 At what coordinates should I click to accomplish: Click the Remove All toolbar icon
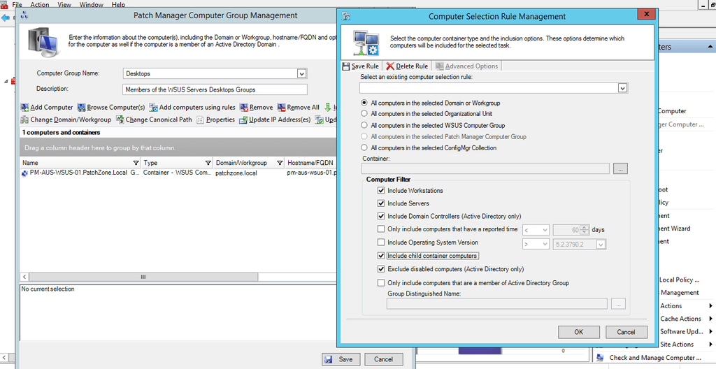[x=281, y=108]
